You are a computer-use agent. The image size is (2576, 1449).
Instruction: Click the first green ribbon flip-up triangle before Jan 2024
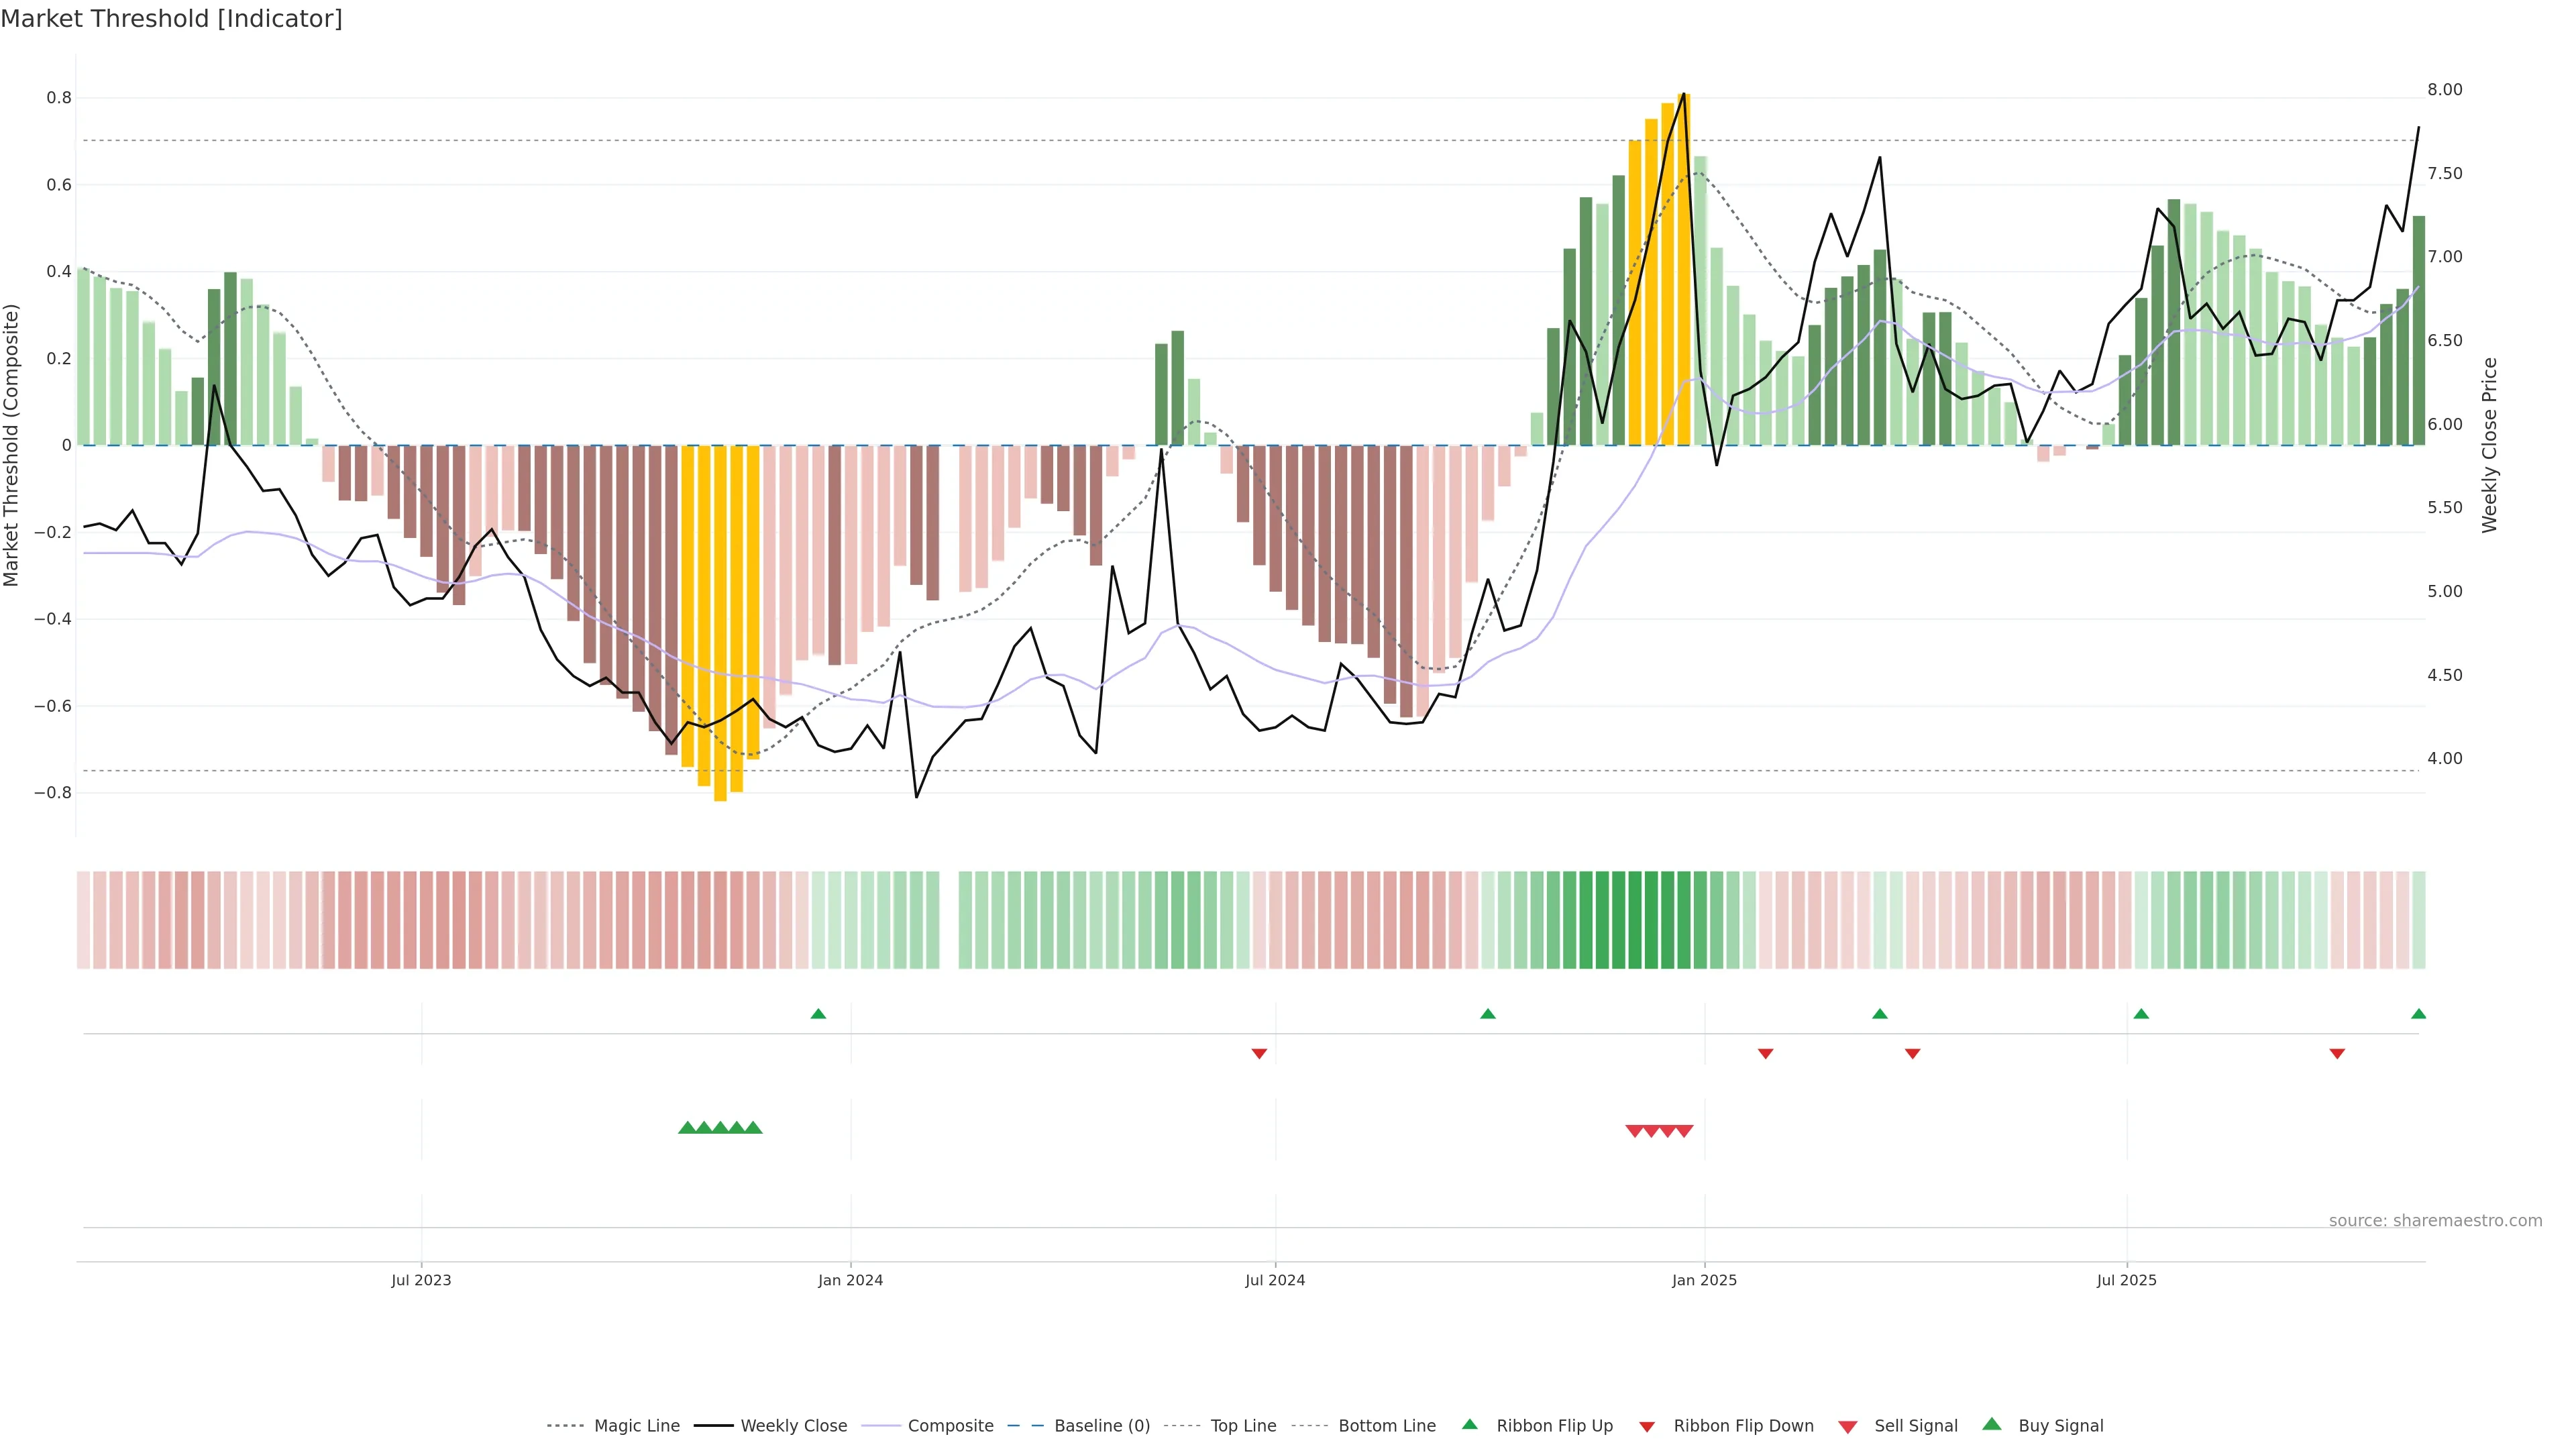point(818,1014)
